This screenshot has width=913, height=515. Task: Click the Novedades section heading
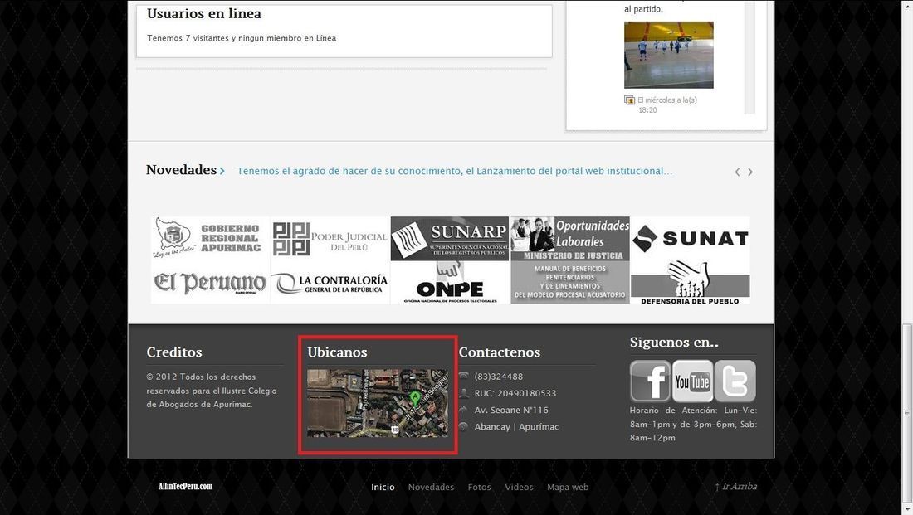(x=181, y=170)
